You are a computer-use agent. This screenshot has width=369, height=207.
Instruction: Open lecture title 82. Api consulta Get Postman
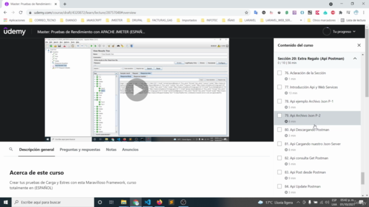click(306, 158)
